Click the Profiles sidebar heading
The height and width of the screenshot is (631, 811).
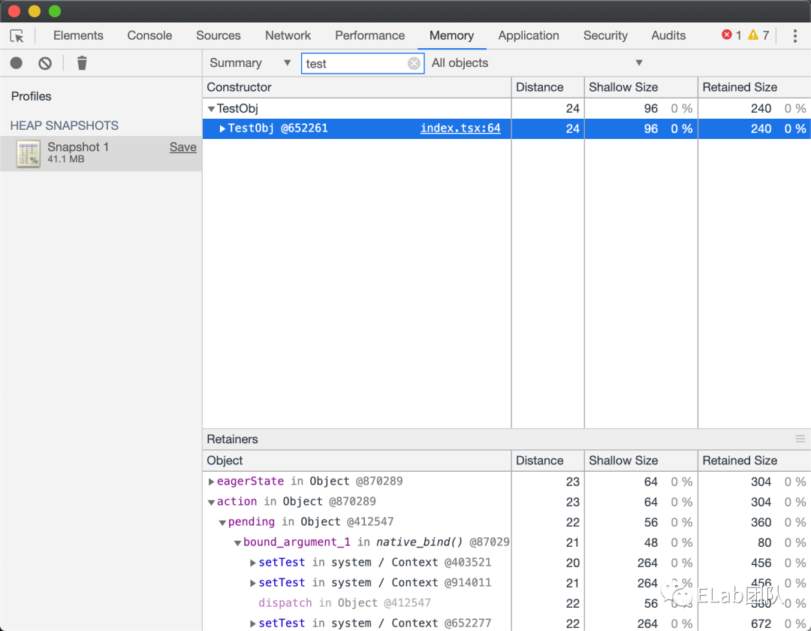(31, 96)
